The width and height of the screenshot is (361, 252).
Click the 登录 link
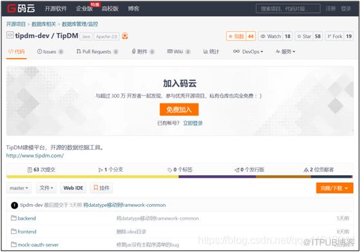coord(346,8)
